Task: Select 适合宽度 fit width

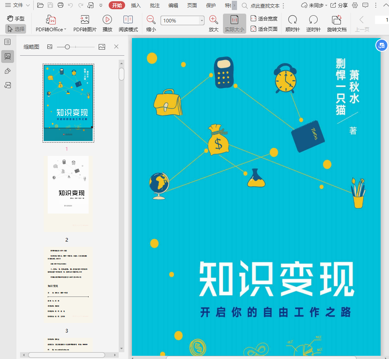Action: (264, 18)
